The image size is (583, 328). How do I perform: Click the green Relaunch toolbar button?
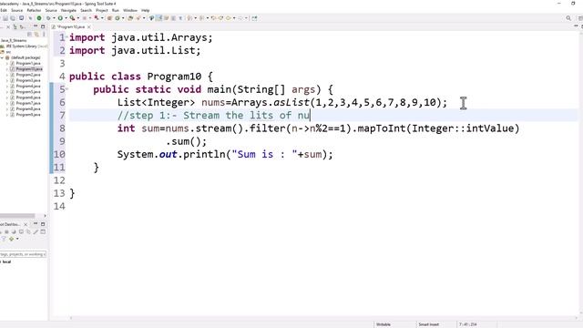[x=39, y=18]
